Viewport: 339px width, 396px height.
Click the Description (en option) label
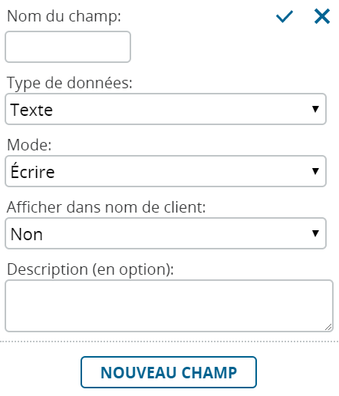tap(91, 269)
